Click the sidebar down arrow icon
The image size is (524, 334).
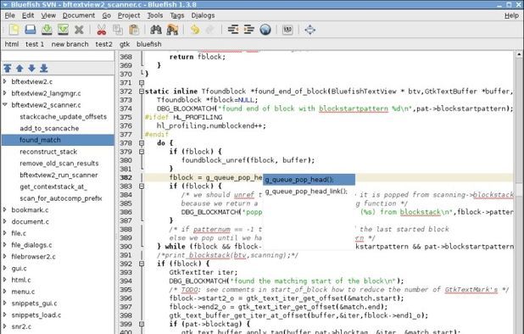[x=31, y=68]
